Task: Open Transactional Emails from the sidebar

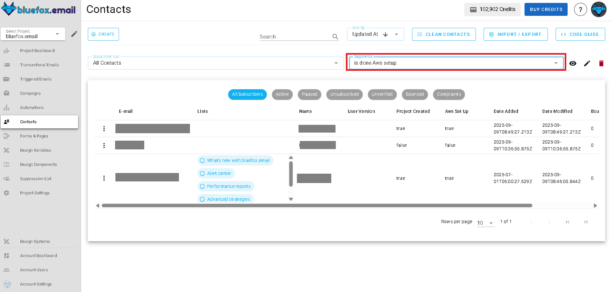Action: pyautogui.click(x=39, y=65)
